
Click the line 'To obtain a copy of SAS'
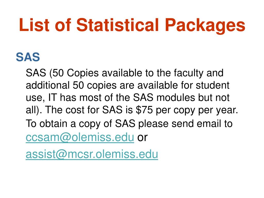[129, 124]
